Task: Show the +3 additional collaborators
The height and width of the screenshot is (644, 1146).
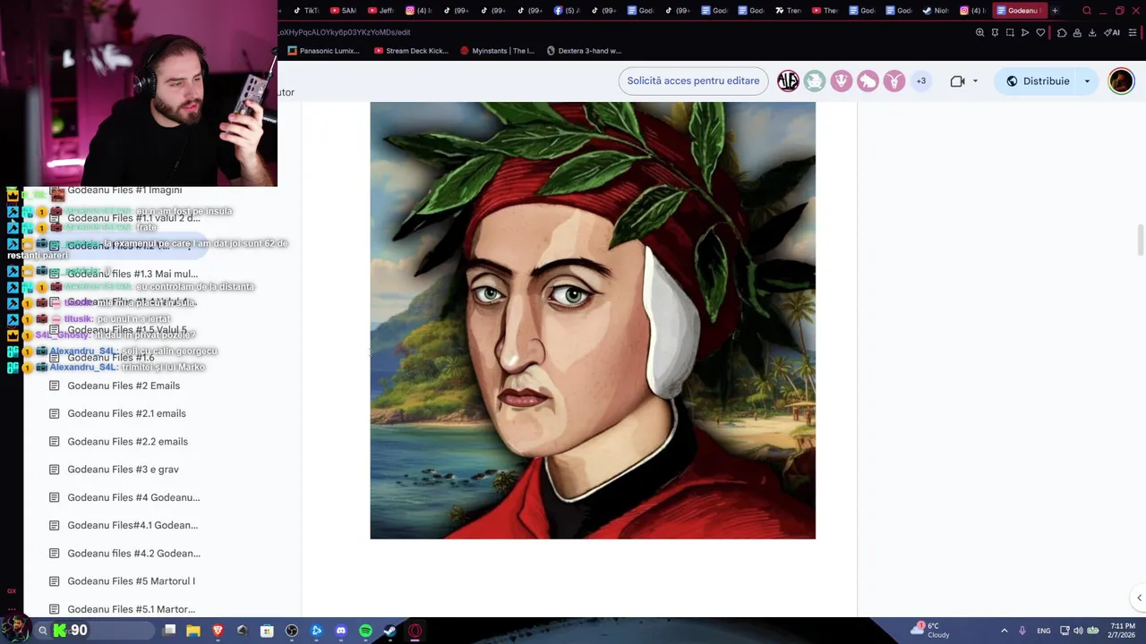Action: coord(921,80)
